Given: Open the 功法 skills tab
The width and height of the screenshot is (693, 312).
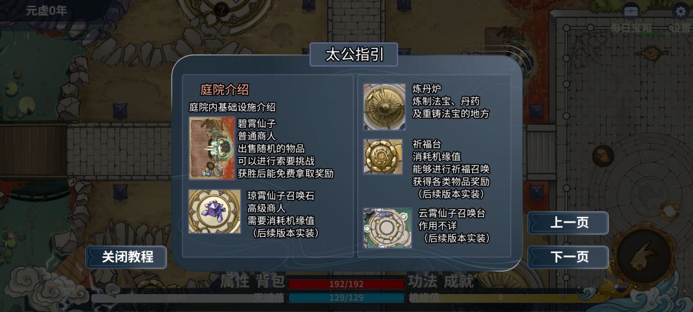Looking at the screenshot, I should 423,281.
